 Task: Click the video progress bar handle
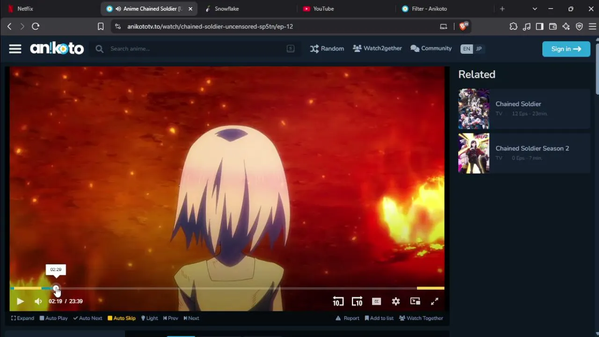click(56, 288)
